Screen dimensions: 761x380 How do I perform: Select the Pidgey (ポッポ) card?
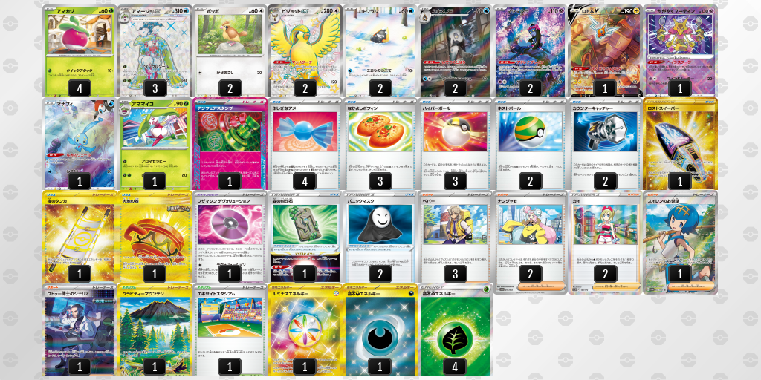230,51
